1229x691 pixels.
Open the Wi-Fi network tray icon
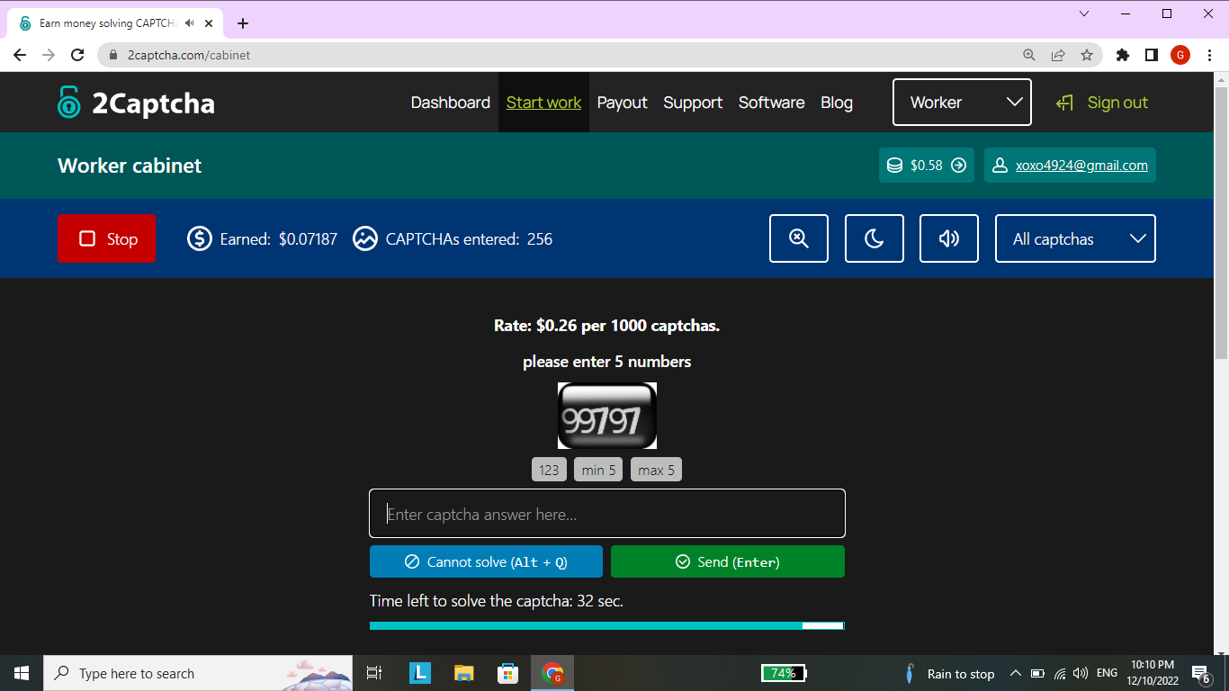coord(1060,673)
